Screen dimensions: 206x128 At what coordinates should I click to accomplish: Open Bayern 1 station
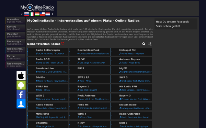tap(90, 88)
